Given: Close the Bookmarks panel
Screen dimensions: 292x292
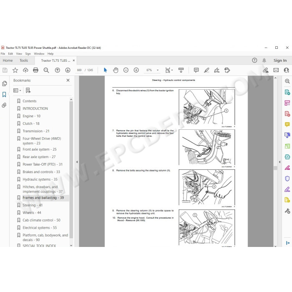Looking at the screenshot, I should (x=68, y=80).
